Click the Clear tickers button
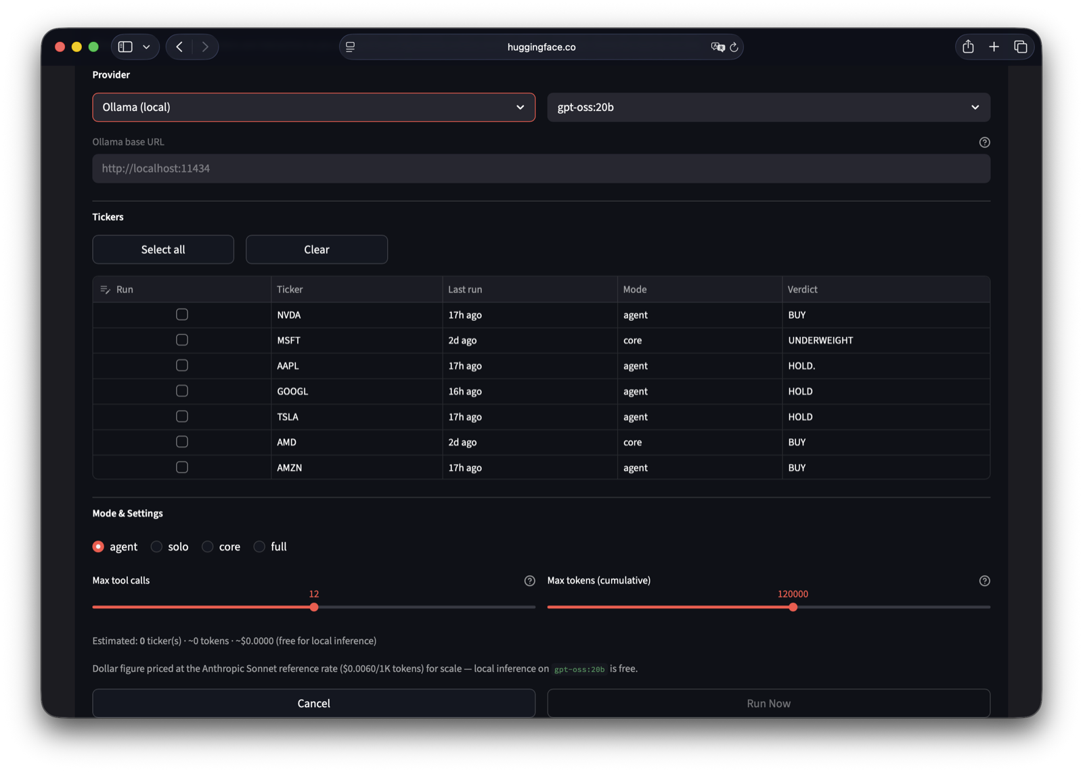Viewport: 1083px width, 772px height. (317, 250)
